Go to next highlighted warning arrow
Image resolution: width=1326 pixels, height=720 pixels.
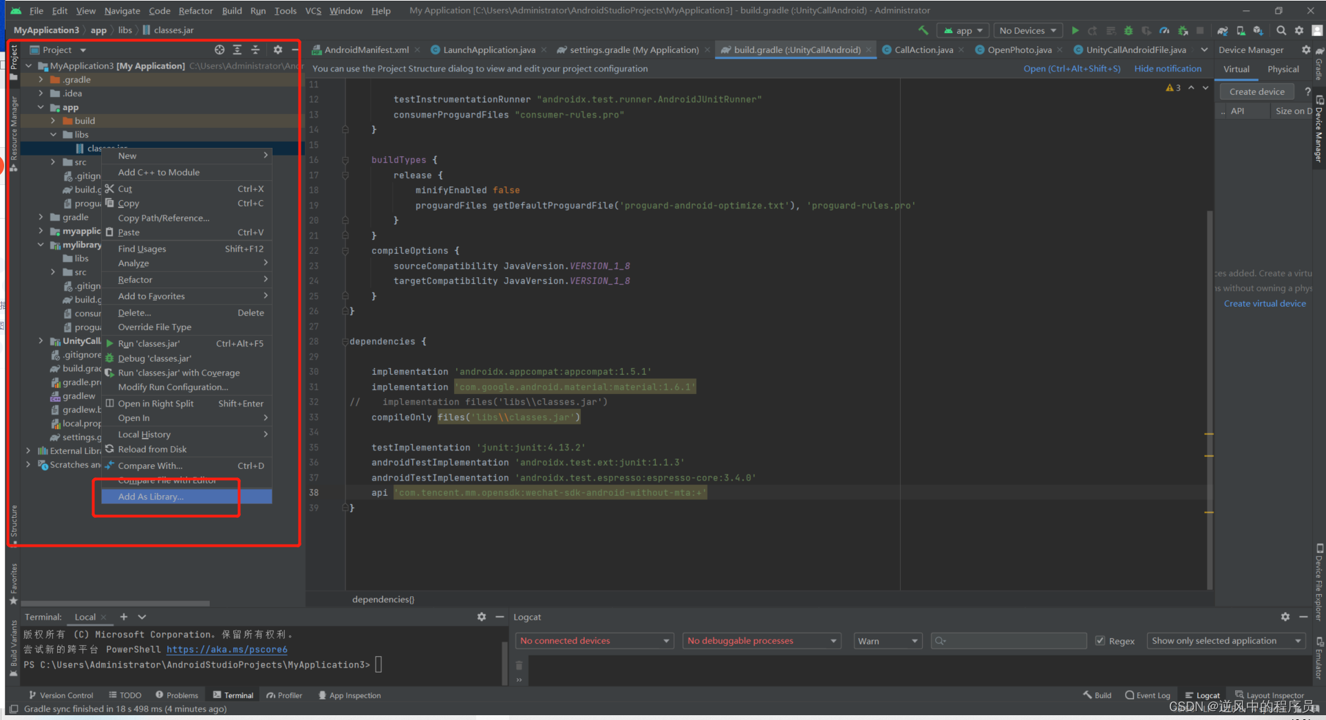pos(1206,88)
